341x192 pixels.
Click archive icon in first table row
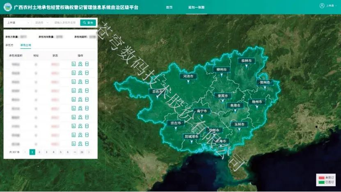click(87, 64)
